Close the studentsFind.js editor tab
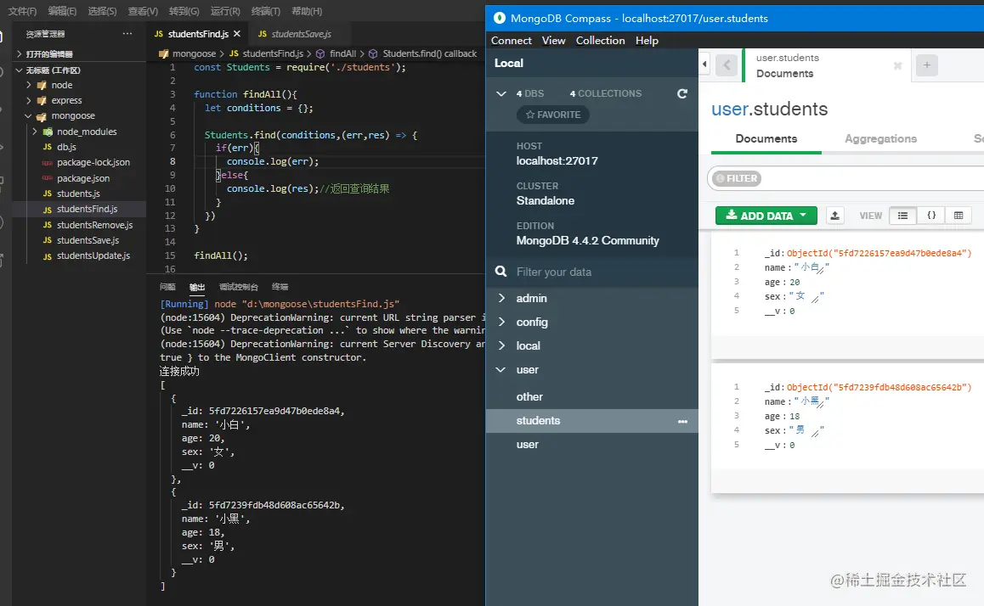The width and height of the screenshot is (984, 606). tap(236, 34)
